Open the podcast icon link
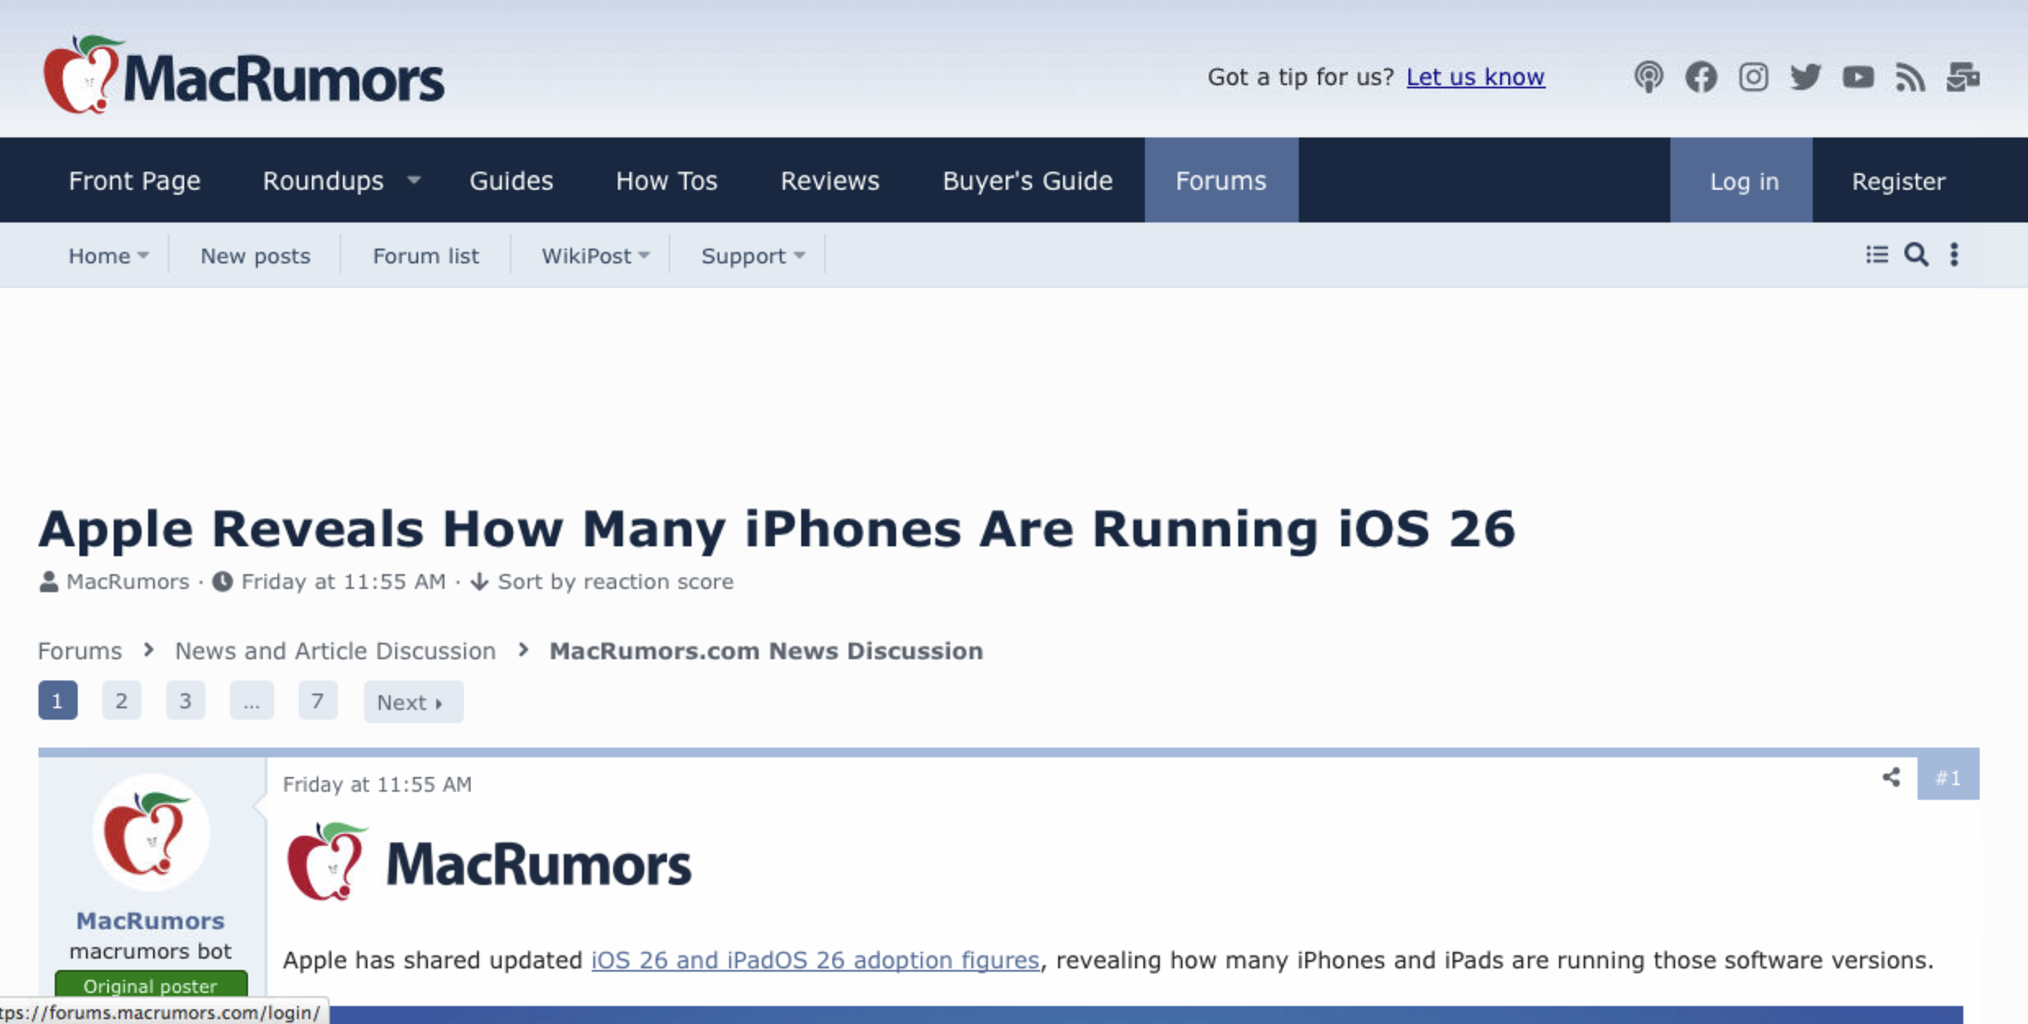 [1648, 77]
